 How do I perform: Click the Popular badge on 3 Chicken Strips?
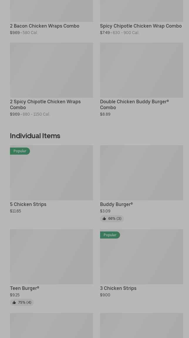tap(110, 235)
